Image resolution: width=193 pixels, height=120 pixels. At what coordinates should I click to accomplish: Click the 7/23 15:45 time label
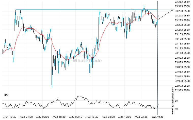click(92, 117)
